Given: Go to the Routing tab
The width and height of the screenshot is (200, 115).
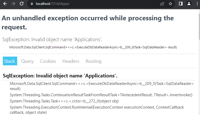Looking at the screenshot, I should point(93,61).
